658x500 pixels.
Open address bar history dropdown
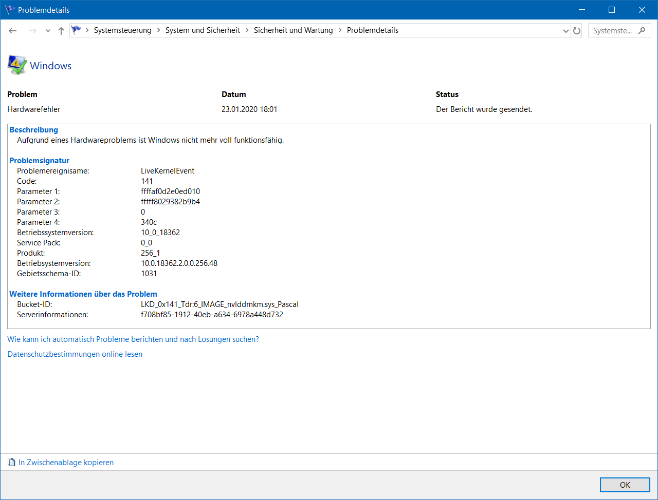566,31
